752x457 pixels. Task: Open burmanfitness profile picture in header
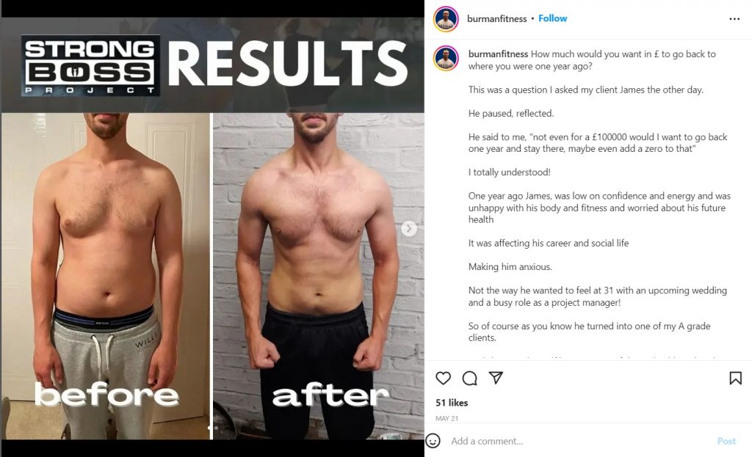pos(446,19)
